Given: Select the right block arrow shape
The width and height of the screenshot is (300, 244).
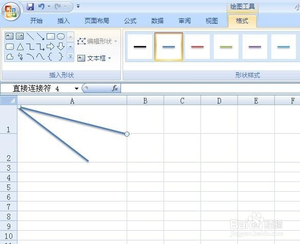Looking at the screenshot, I should pos(50,46).
